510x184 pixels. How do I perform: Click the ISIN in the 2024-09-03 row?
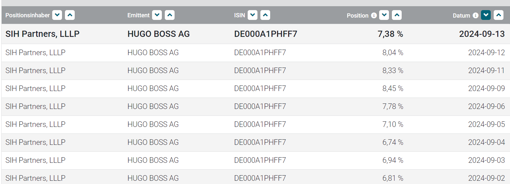point(260,160)
